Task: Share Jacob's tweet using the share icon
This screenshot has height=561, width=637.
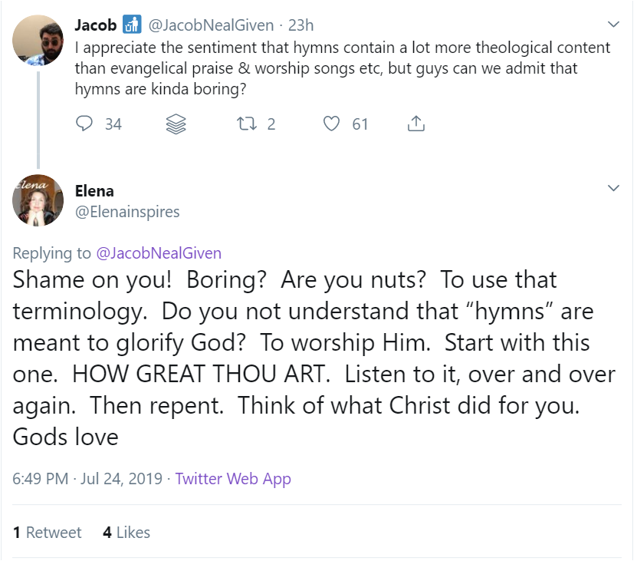Action: [x=415, y=124]
